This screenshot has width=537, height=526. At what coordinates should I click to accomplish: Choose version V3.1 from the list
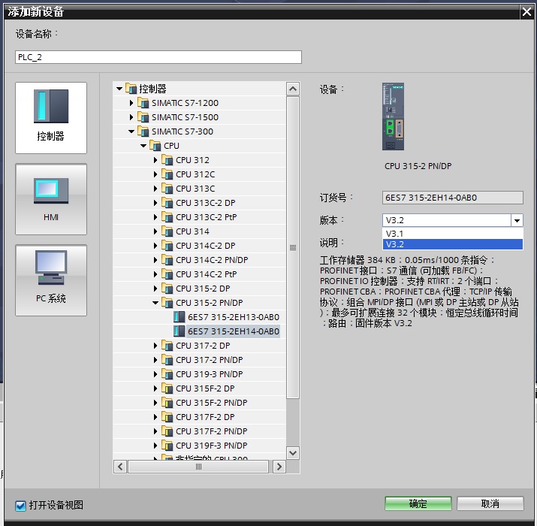click(452, 233)
